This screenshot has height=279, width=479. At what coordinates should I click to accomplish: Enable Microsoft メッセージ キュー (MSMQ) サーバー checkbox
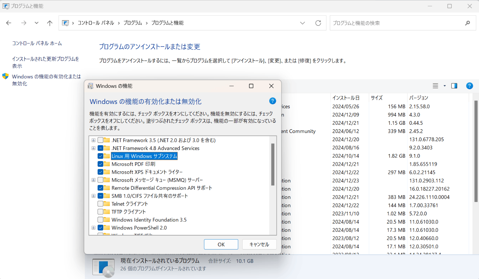tap(100, 180)
